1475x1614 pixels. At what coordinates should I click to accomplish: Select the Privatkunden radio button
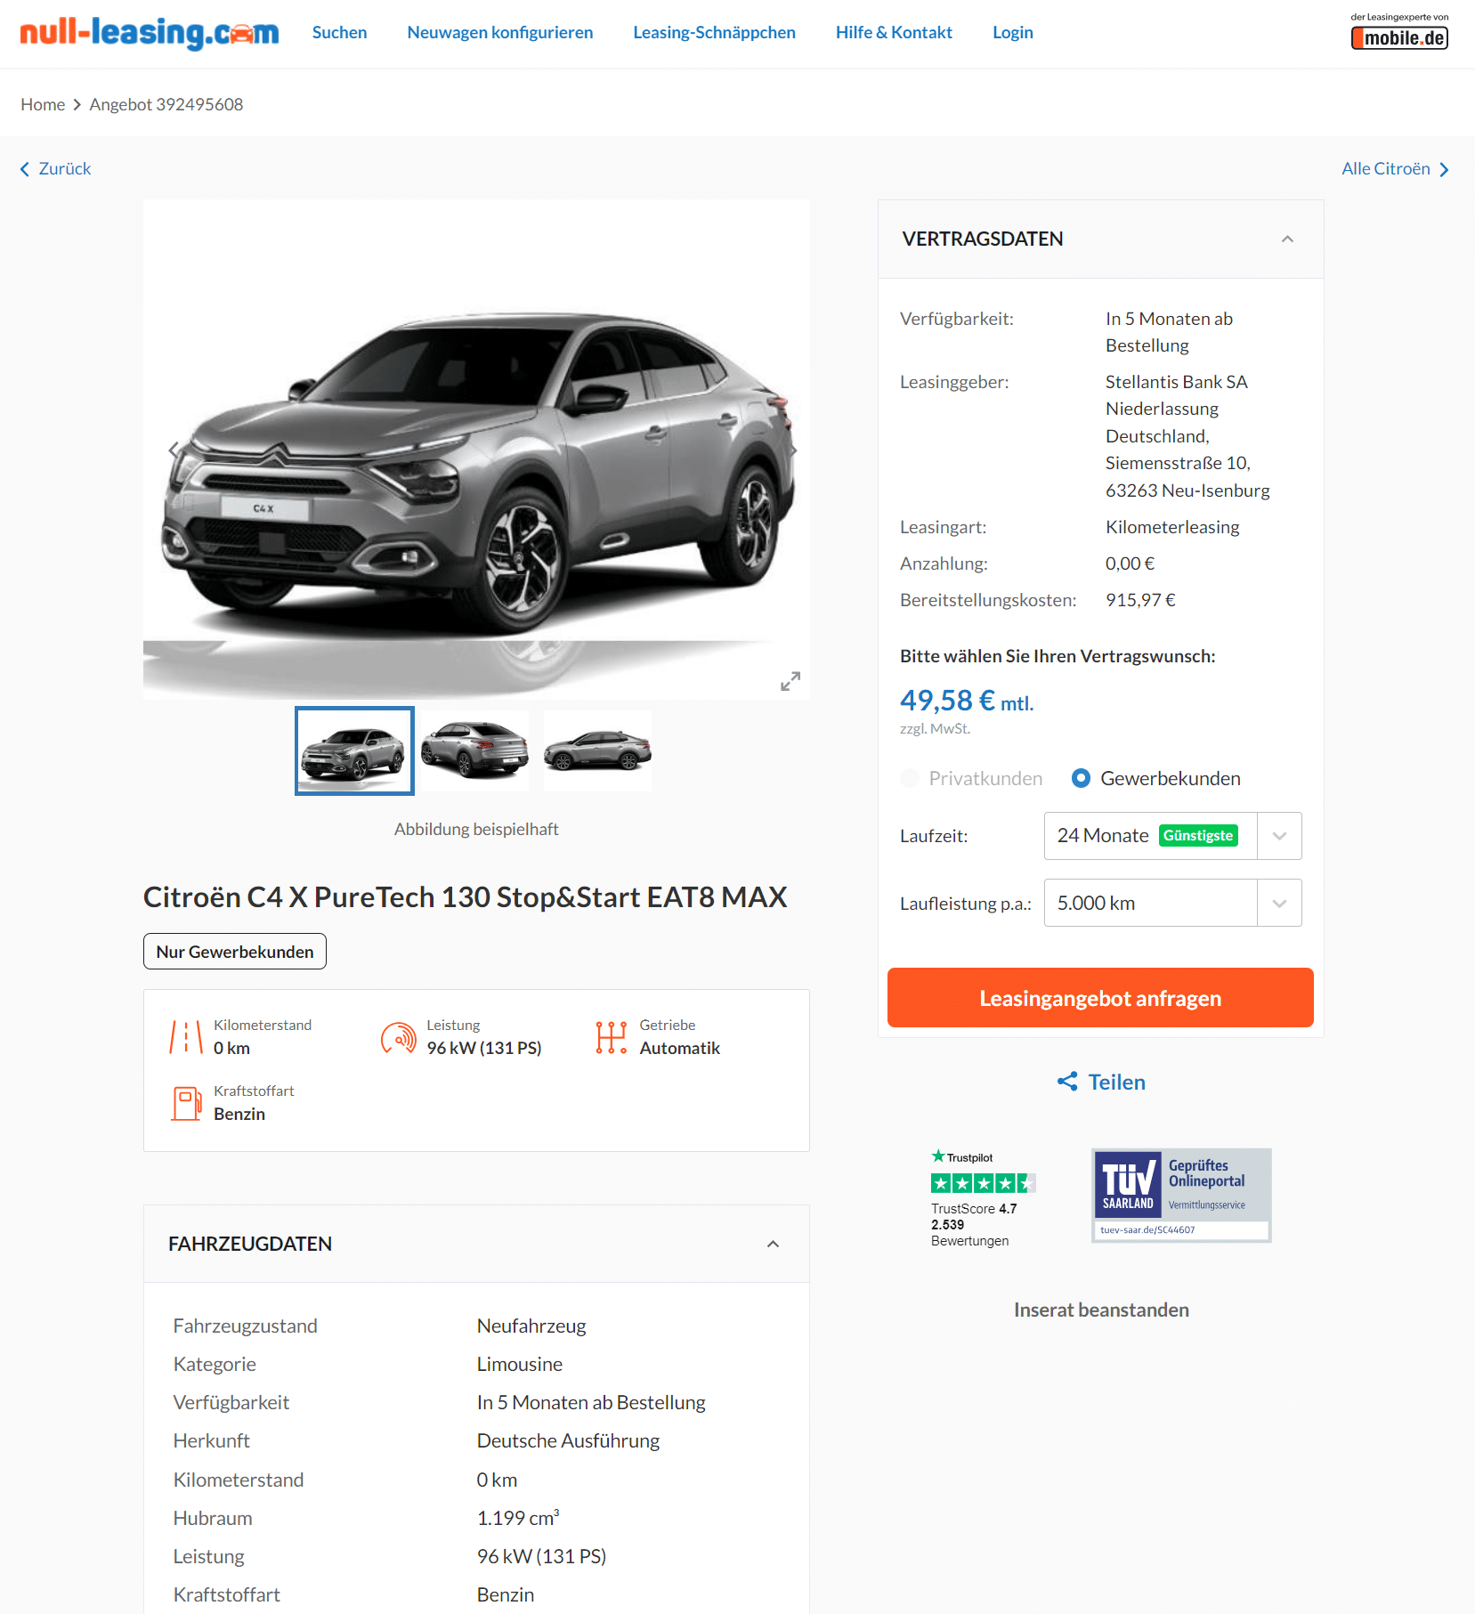tap(910, 778)
